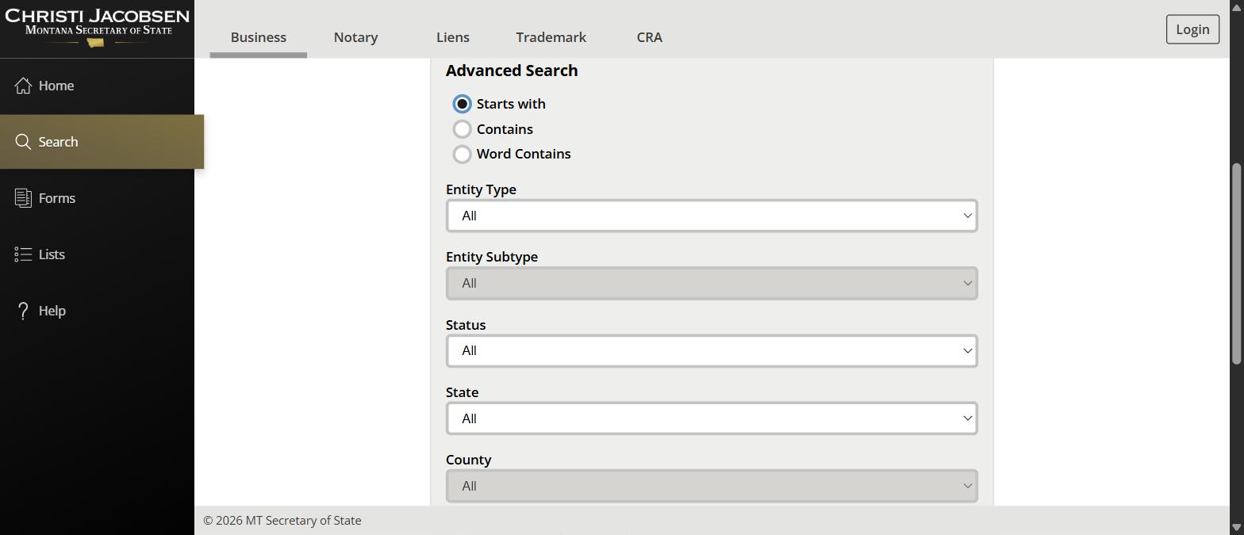The width and height of the screenshot is (1244, 535).
Task: Click the Forms document icon in sidebar
Action: [x=23, y=198]
